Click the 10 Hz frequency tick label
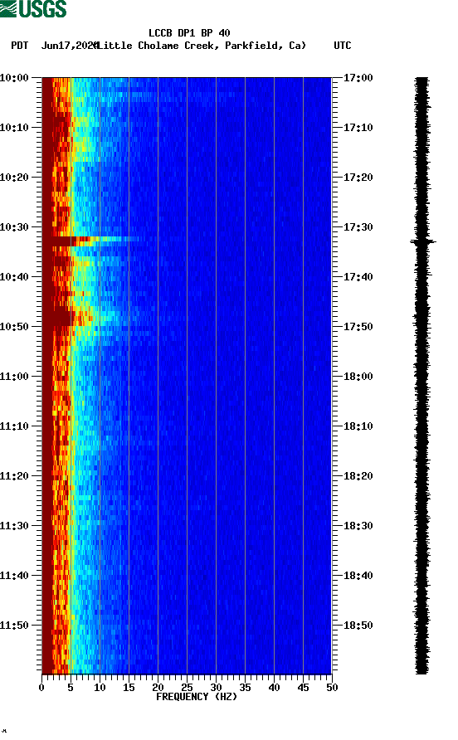Image resolution: width=458 pixels, height=740 pixels. point(100,688)
